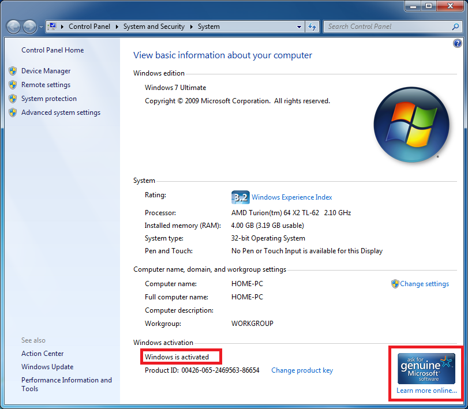This screenshot has height=409, width=468.
Task: Click the refresh button beside address bar
Action: tap(312, 27)
